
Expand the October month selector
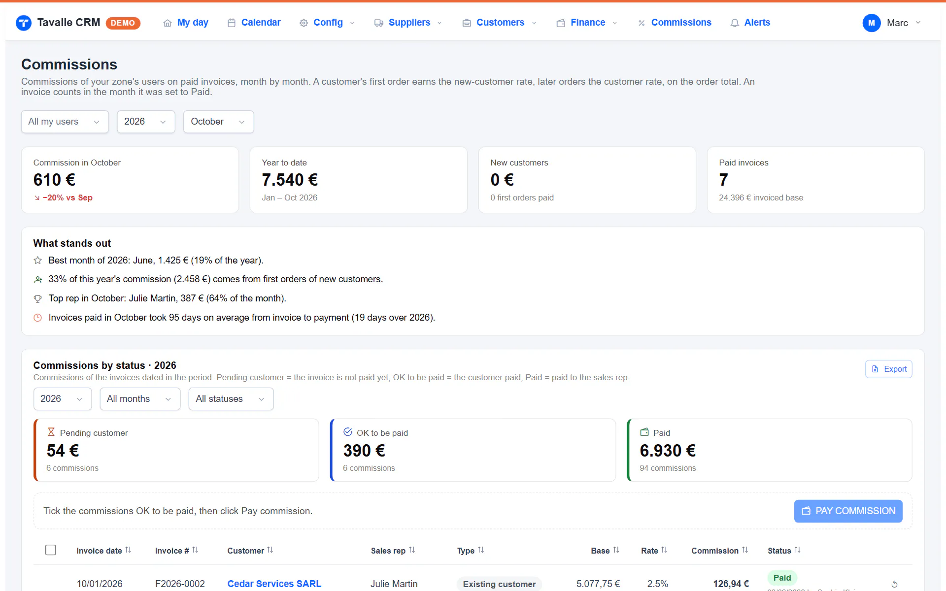click(x=218, y=122)
